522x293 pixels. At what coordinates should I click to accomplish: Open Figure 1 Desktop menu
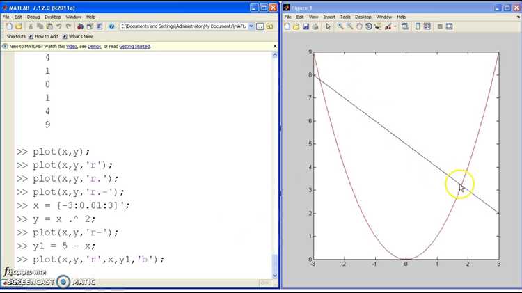click(x=363, y=17)
